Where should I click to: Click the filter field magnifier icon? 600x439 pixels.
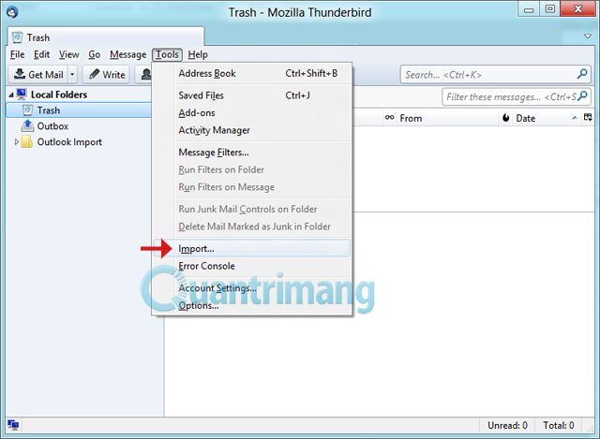(582, 95)
